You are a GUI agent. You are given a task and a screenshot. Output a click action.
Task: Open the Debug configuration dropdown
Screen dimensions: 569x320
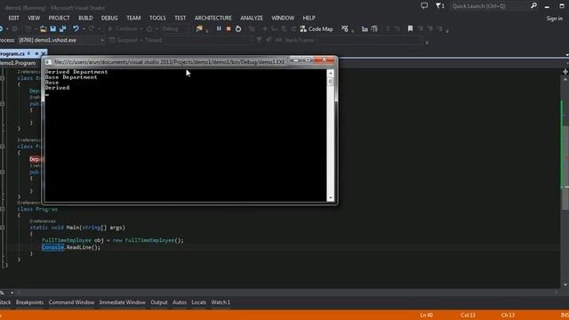click(175, 28)
